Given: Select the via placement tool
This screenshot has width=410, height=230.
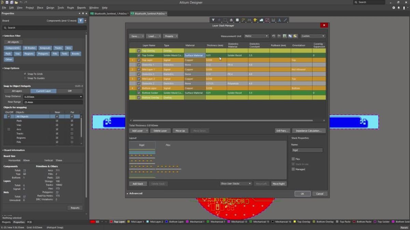Looking at the screenshot, I should 255,20.
